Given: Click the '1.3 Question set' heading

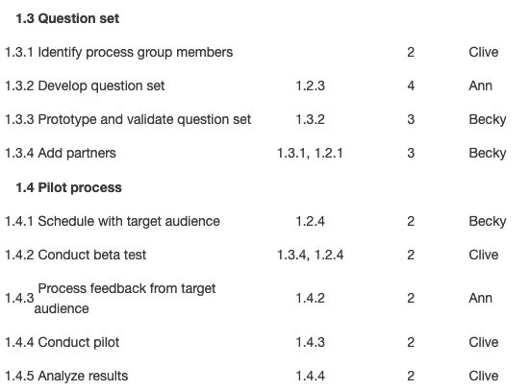Looking at the screenshot, I should 67,18.
